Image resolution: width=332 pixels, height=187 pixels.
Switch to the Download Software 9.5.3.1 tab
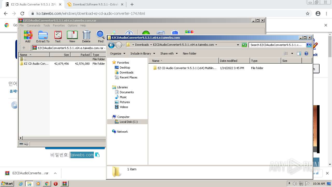[96, 4]
